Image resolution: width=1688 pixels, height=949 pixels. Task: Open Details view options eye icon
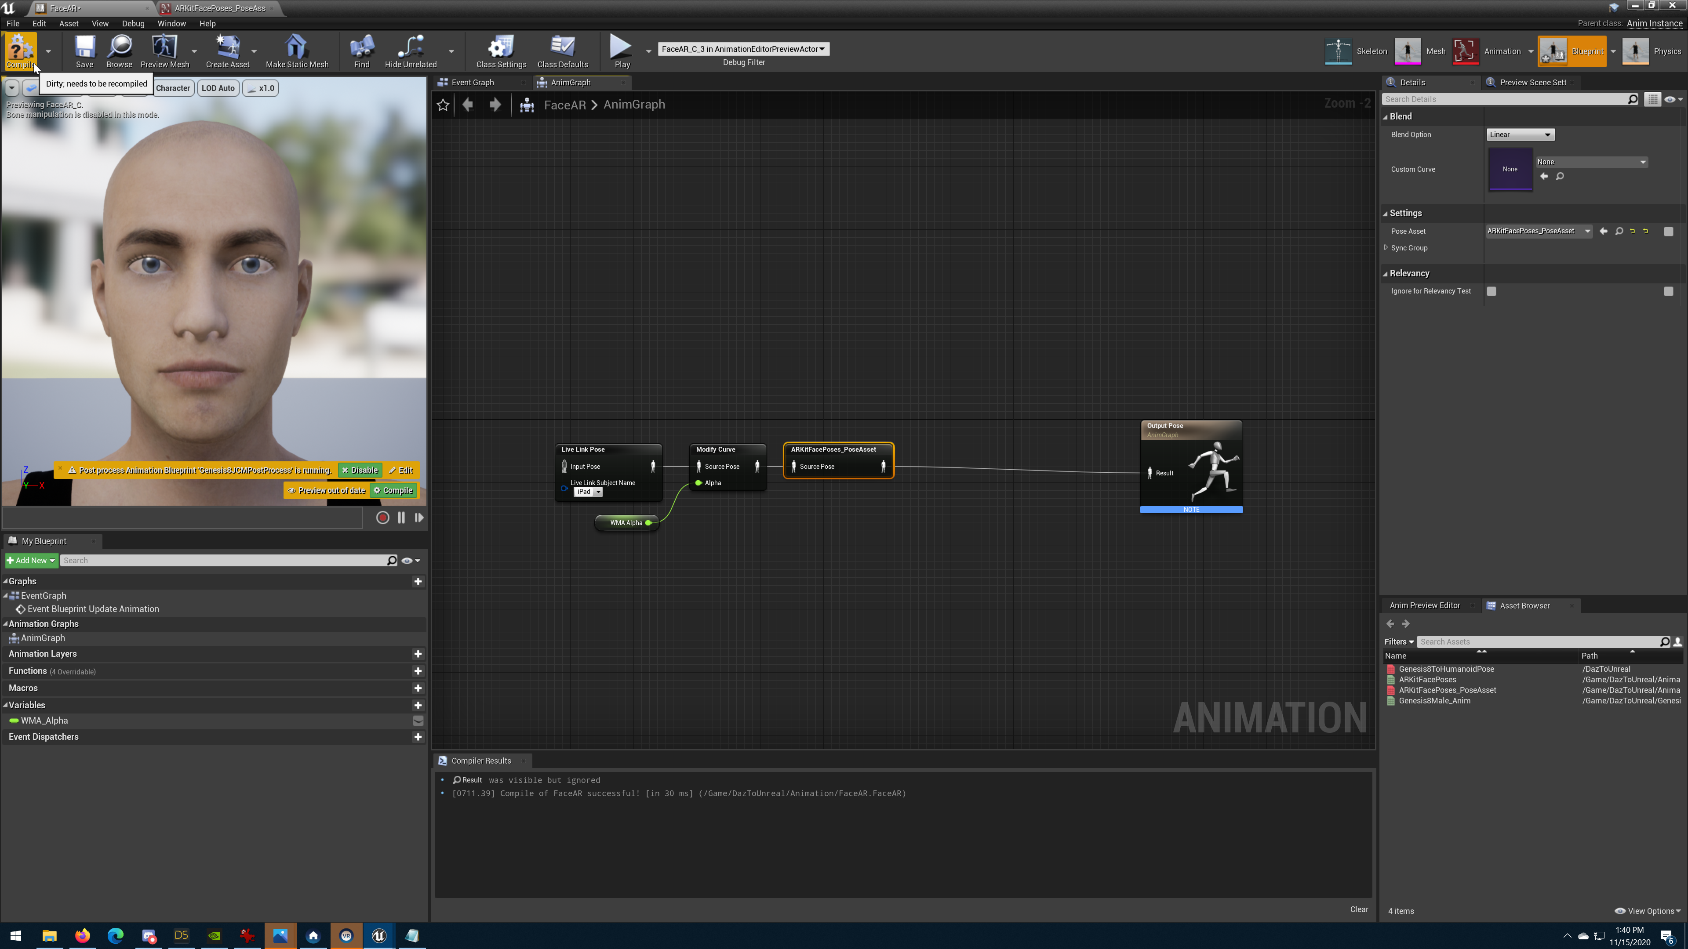1673,100
